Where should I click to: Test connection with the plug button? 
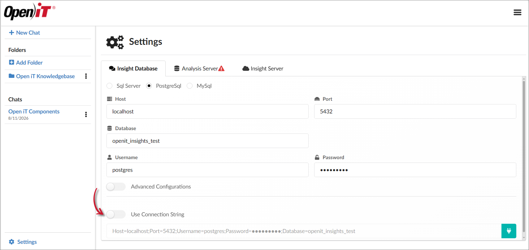pos(509,231)
